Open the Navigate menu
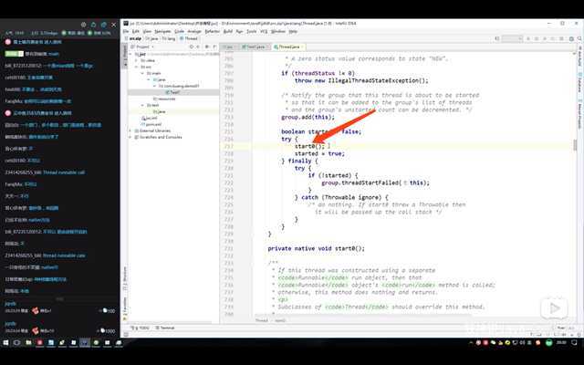Viewport: 584px width, 365px height. pos(162,32)
